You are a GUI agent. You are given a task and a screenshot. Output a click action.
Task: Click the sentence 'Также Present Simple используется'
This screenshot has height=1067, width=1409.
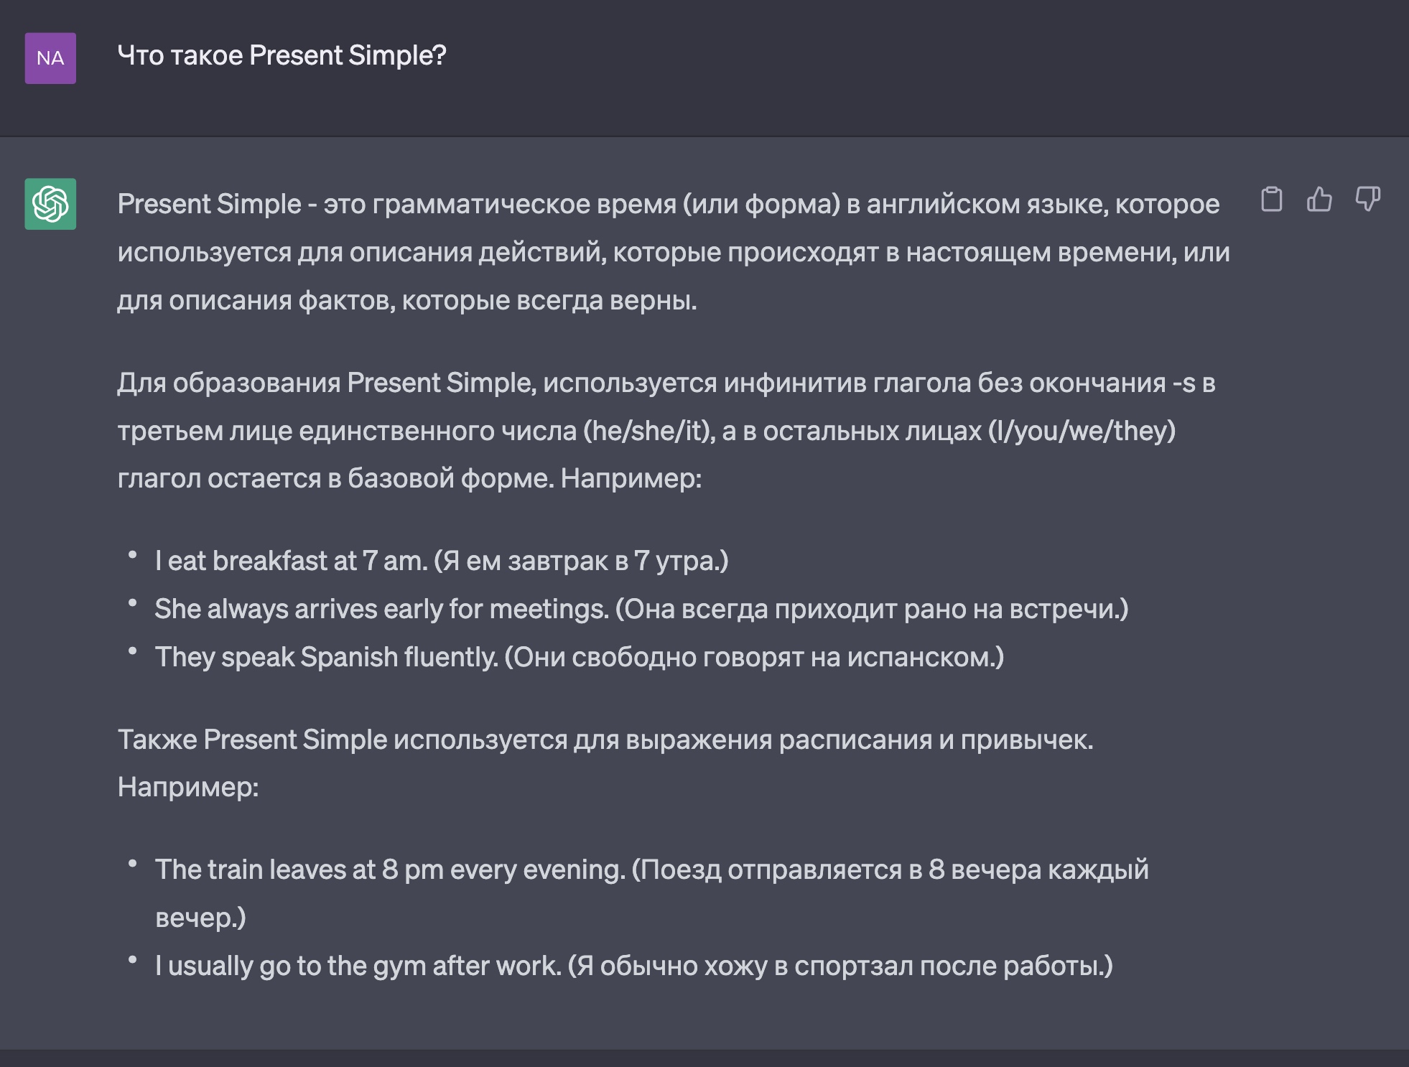(x=605, y=740)
